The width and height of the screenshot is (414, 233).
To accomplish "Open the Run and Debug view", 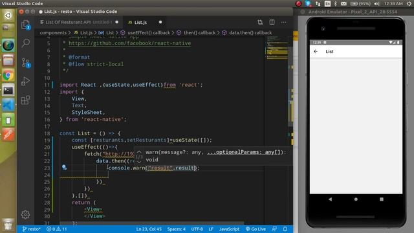I will pyautogui.click(x=25, y=81).
